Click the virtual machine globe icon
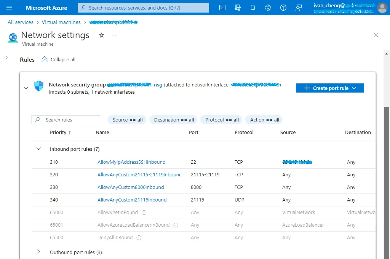The width and height of the screenshot is (390, 259). (x=13, y=38)
